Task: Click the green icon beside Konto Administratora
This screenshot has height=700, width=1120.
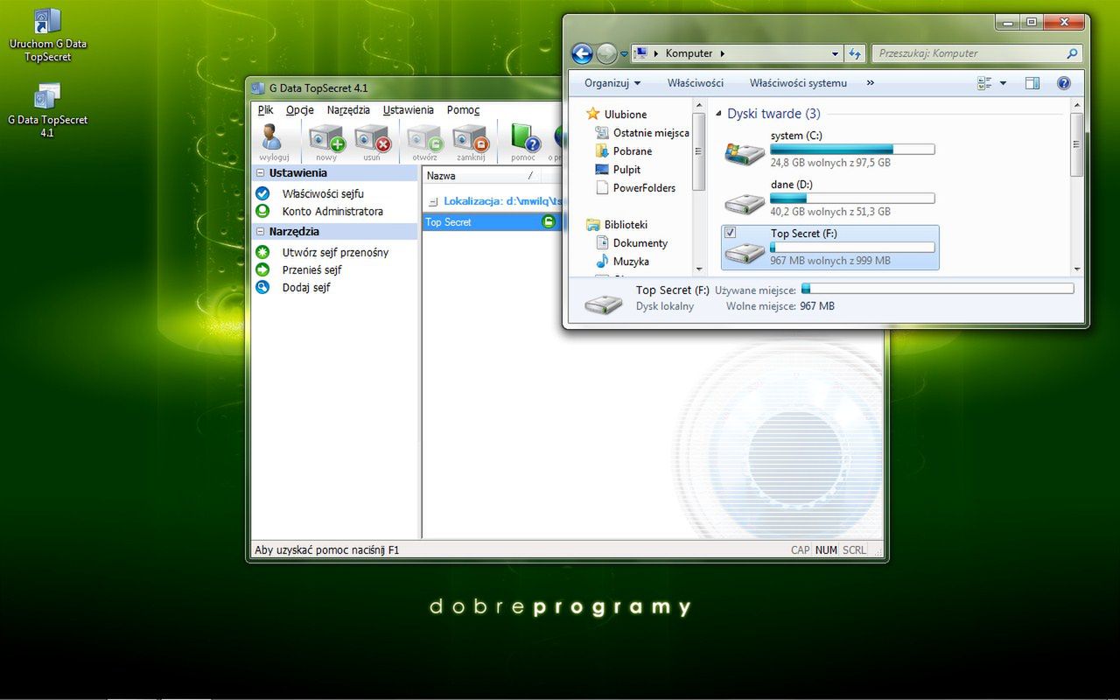Action: [262, 211]
